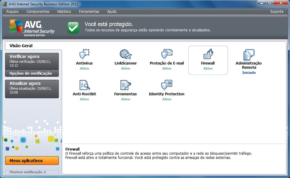The width and height of the screenshot is (290, 178).
Task: Open Opções de verificação
Action: point(32,73)
